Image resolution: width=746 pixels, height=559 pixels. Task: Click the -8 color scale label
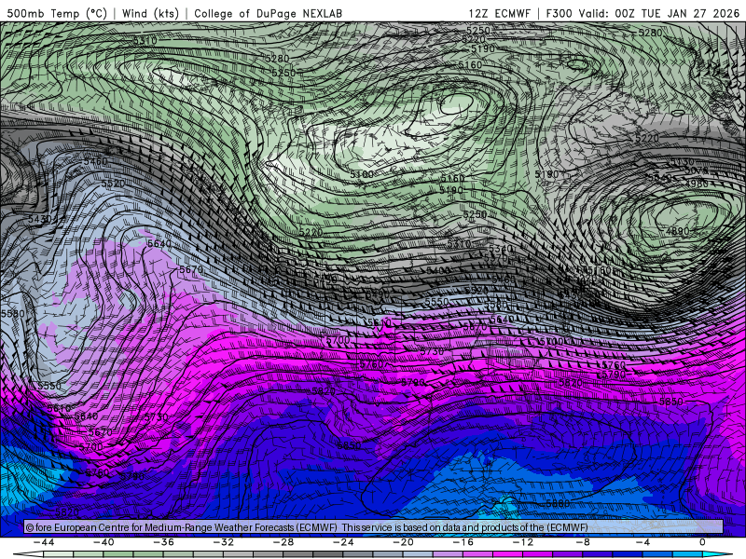(x=584, y=542)
